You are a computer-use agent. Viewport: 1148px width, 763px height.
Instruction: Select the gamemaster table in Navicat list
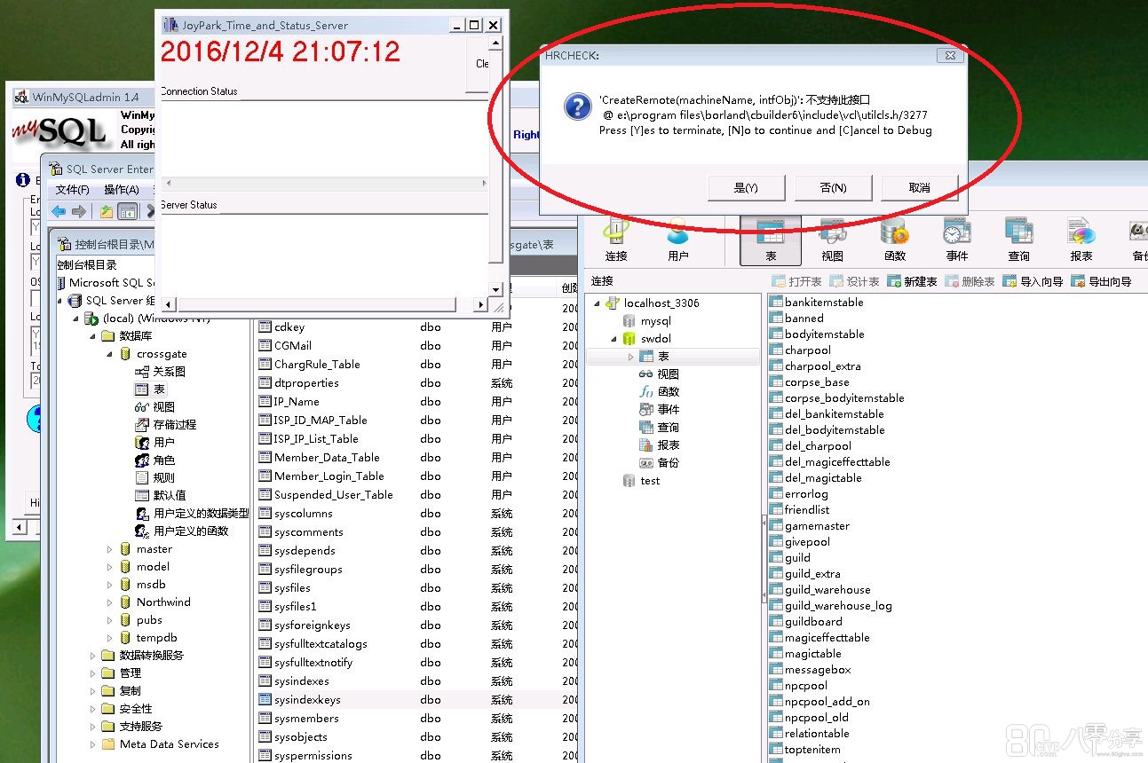[810, 526]
